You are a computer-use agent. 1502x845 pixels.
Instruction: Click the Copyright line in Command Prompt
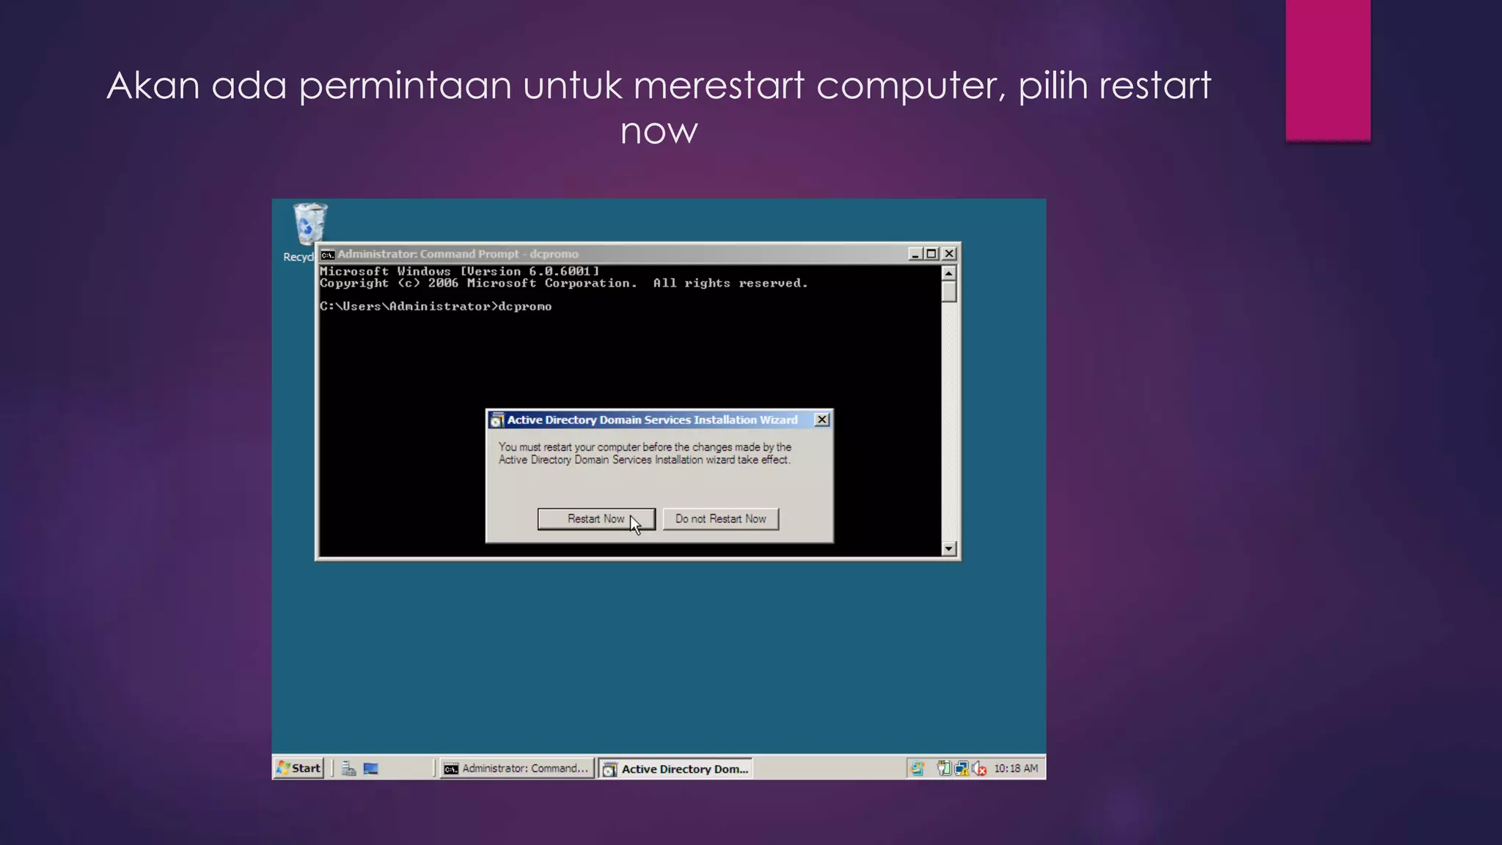point(563,283)
